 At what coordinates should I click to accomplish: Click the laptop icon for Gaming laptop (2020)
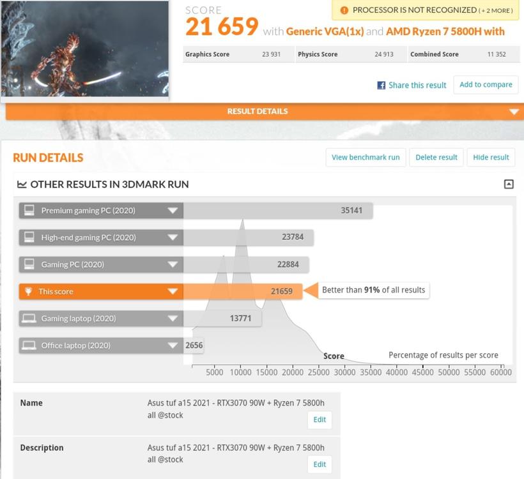(29, 319)
